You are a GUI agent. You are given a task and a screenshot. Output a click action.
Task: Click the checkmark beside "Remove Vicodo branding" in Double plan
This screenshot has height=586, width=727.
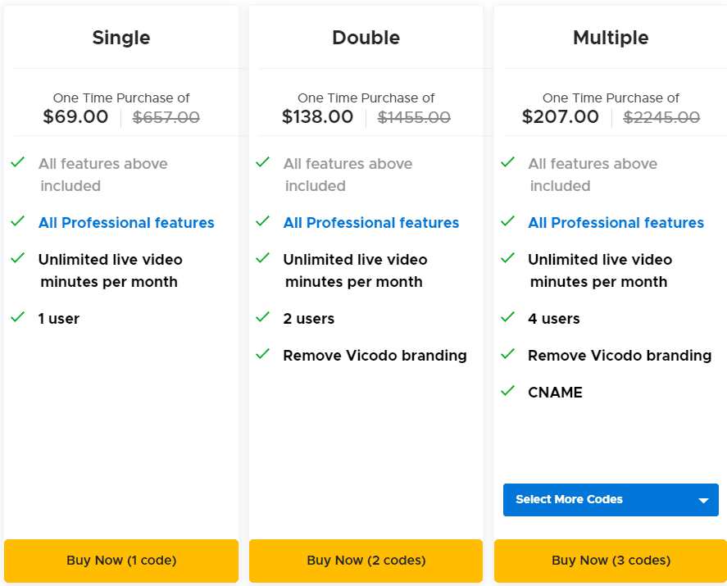pyautogui.click(x=262, y=356)
